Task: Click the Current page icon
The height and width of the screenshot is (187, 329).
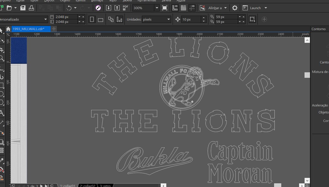Action: [120, 19]
